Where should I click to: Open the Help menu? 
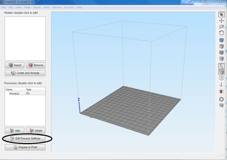(79, 7)
